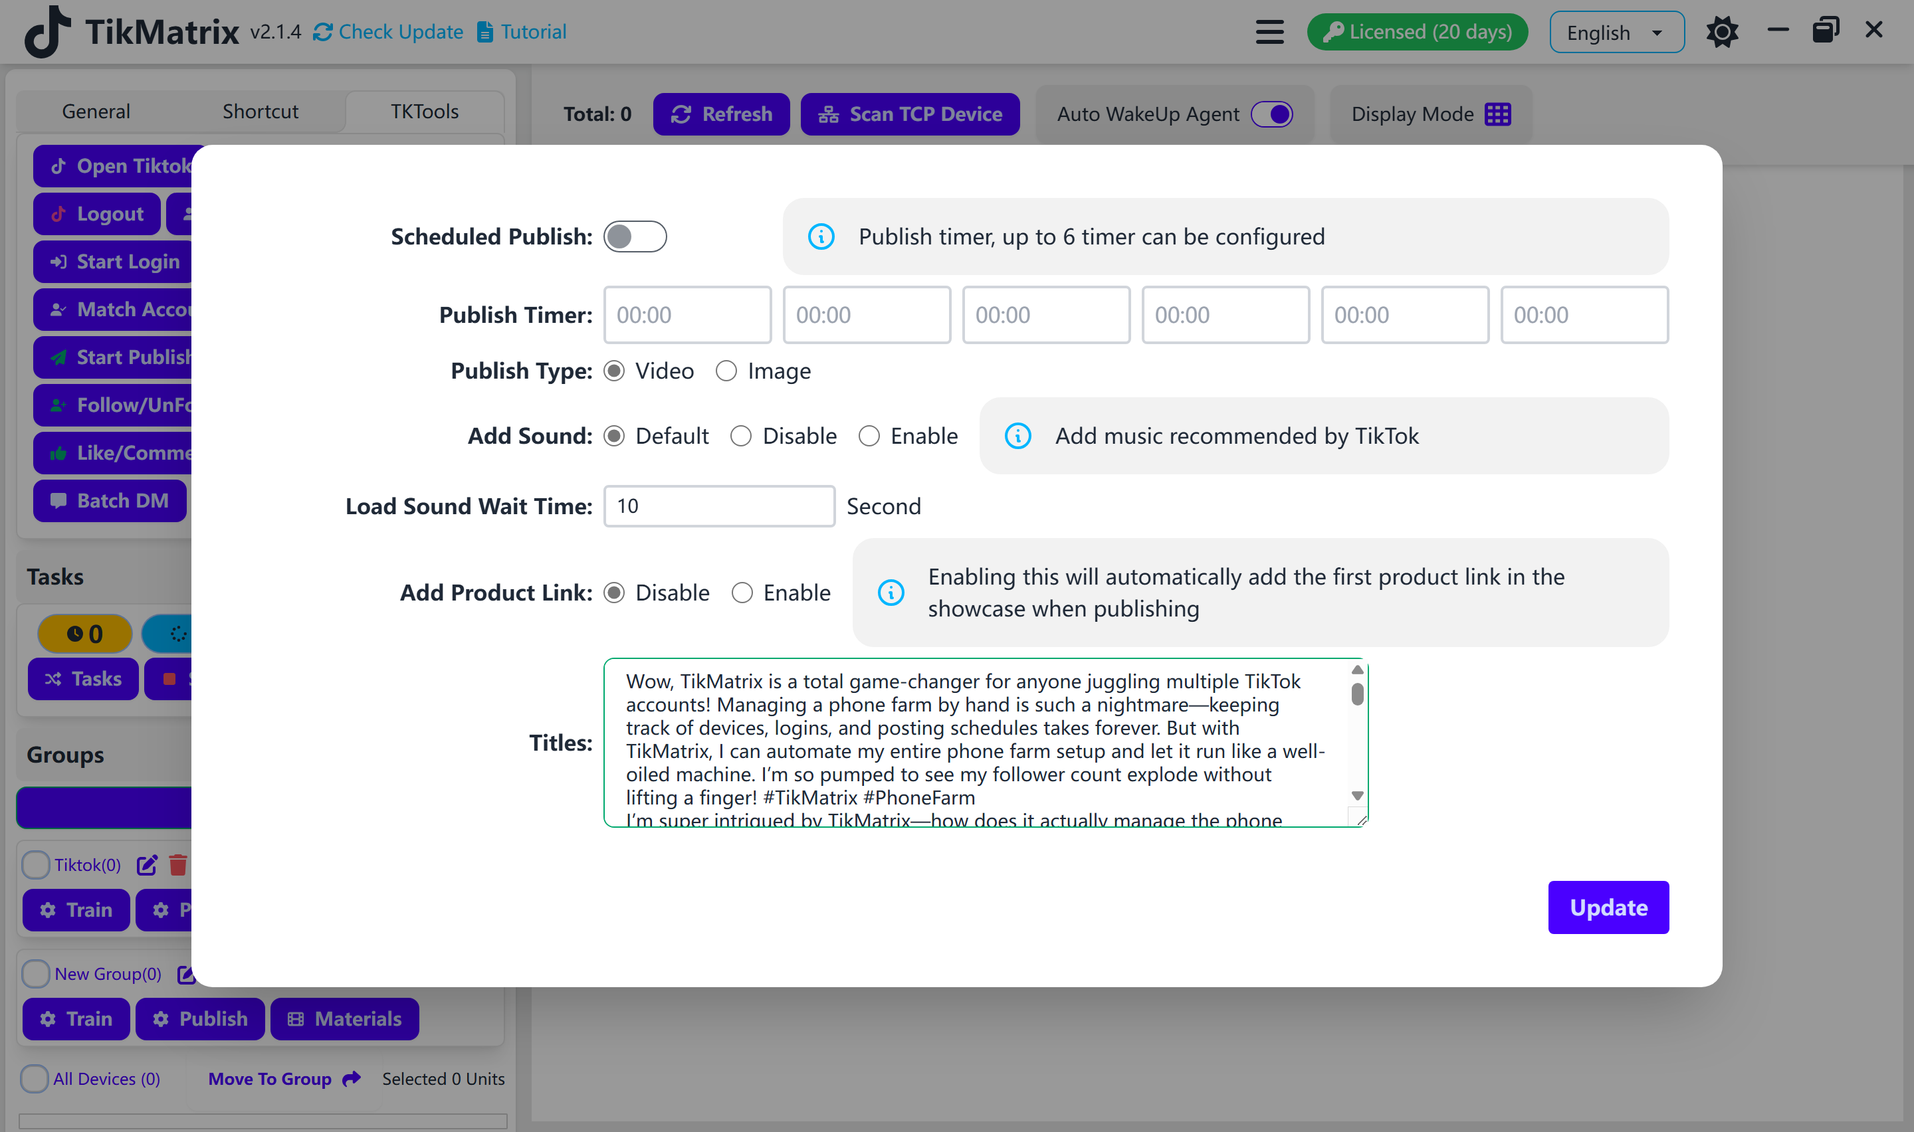Click the Logout button
This screenshot has height=1132, width=1914.
coord(97,214)
